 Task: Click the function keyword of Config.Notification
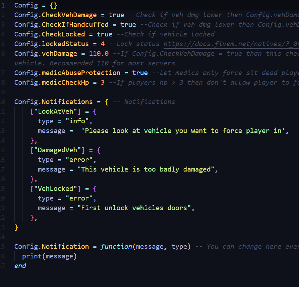point(116,247)
